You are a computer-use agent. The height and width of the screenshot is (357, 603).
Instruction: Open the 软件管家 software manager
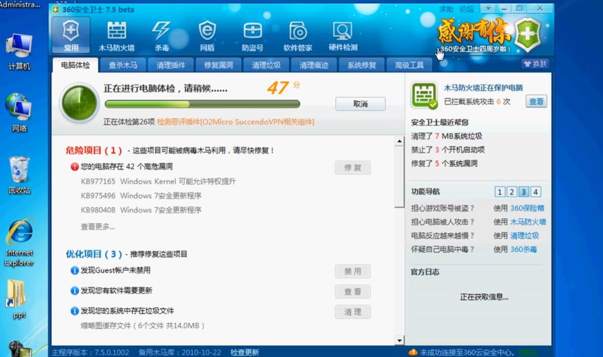(x=298, y=35)
